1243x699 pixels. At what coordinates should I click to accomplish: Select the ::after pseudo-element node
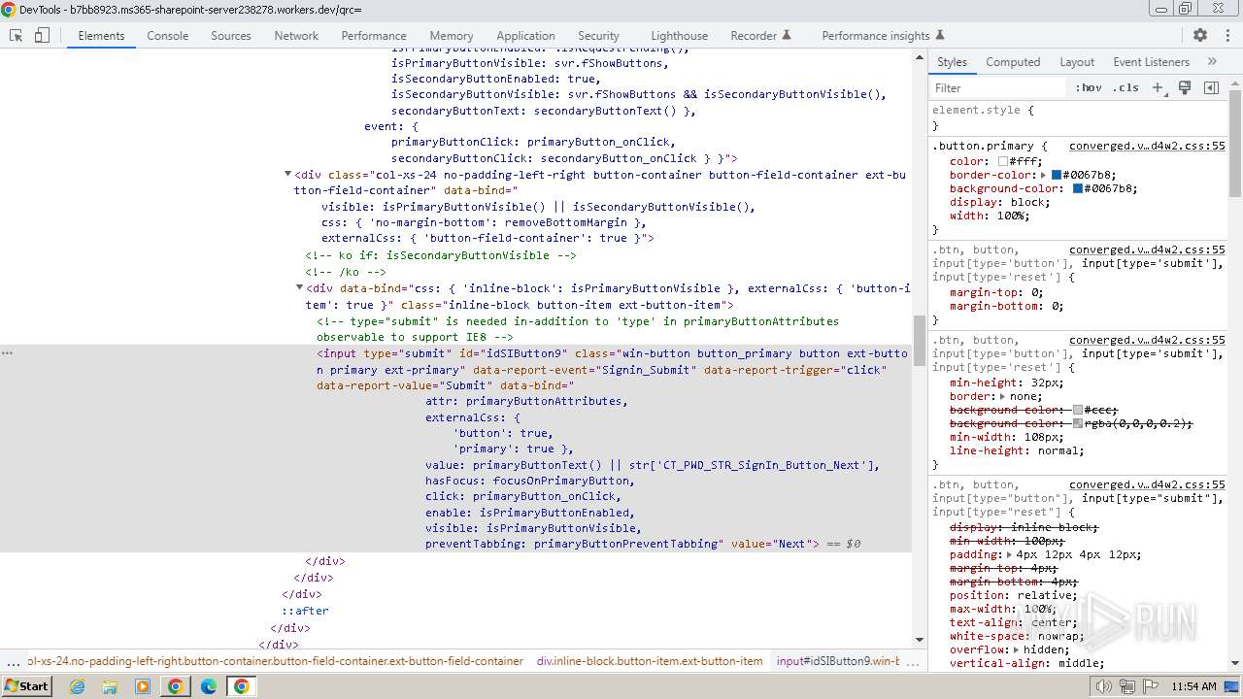[305, 611]
